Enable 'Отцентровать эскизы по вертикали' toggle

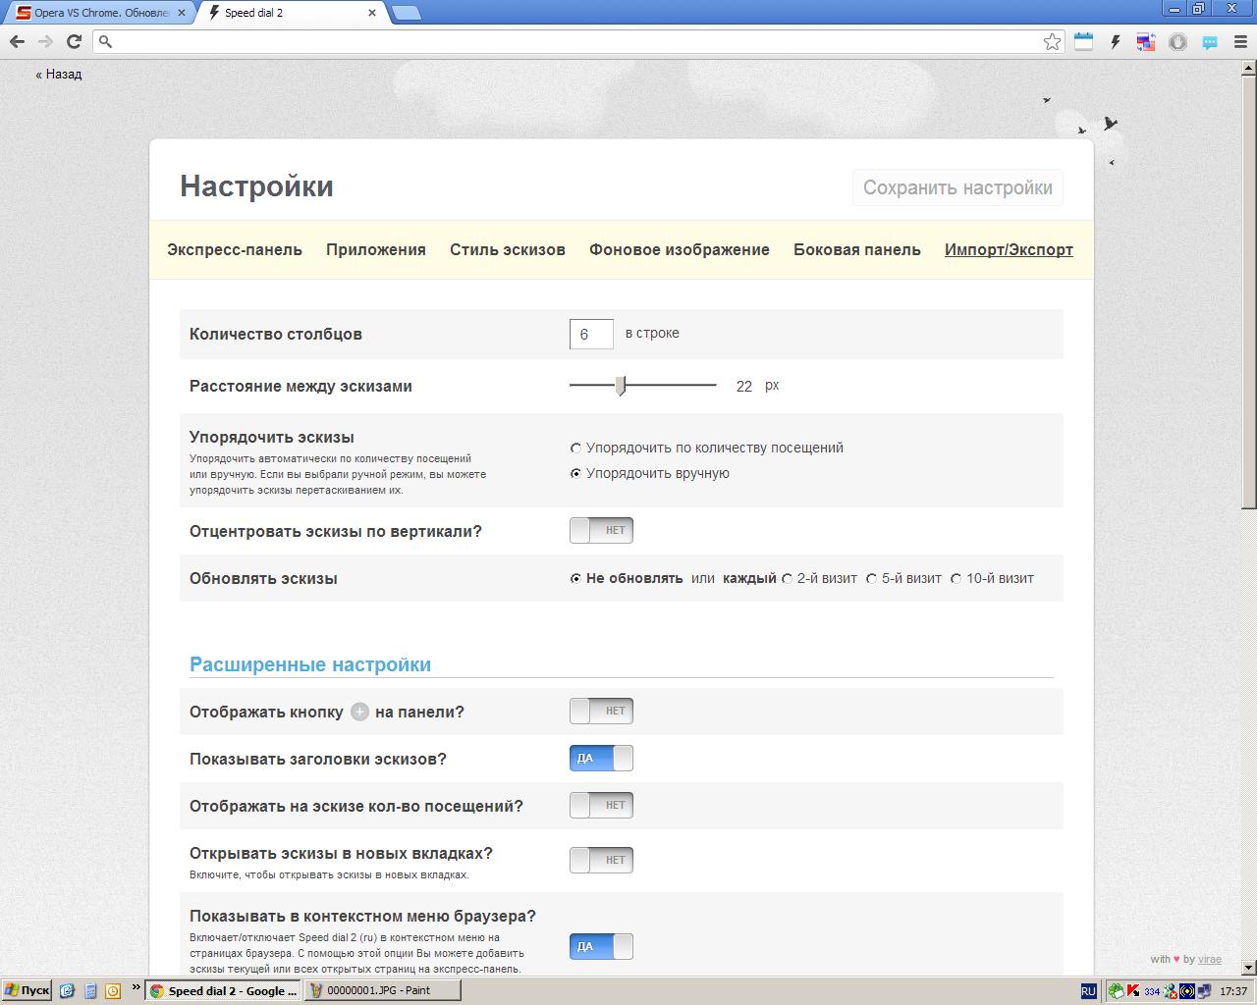tap(601, 531)
